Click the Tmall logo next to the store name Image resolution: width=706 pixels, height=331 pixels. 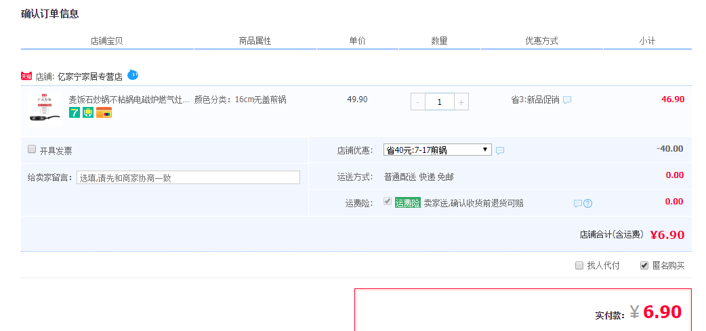26,76
